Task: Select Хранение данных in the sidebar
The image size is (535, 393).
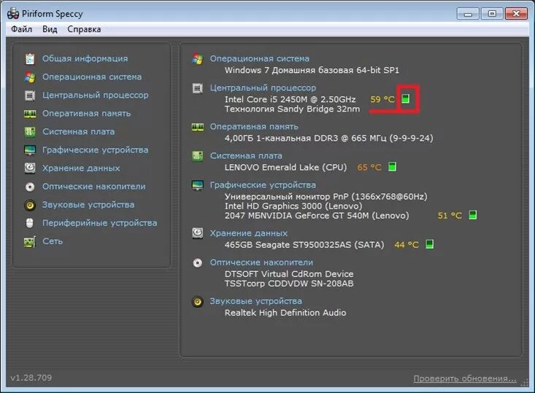Action: 81,168
